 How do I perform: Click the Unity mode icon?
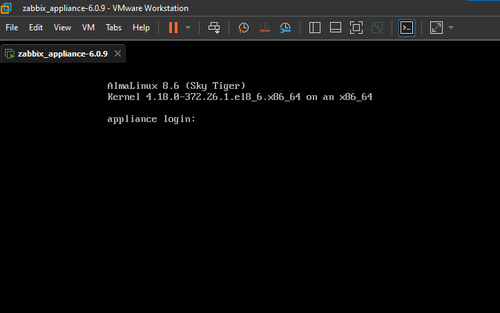coord(377,28)
